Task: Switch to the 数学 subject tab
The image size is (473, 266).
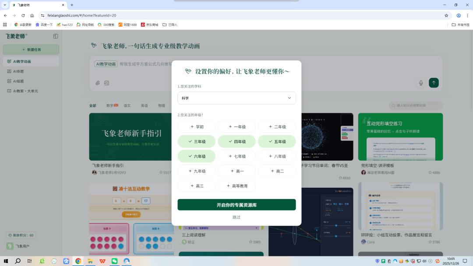Action: click(x=109, y=105)
